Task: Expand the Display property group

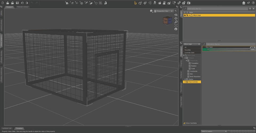Action: click(x=185, y=79)
